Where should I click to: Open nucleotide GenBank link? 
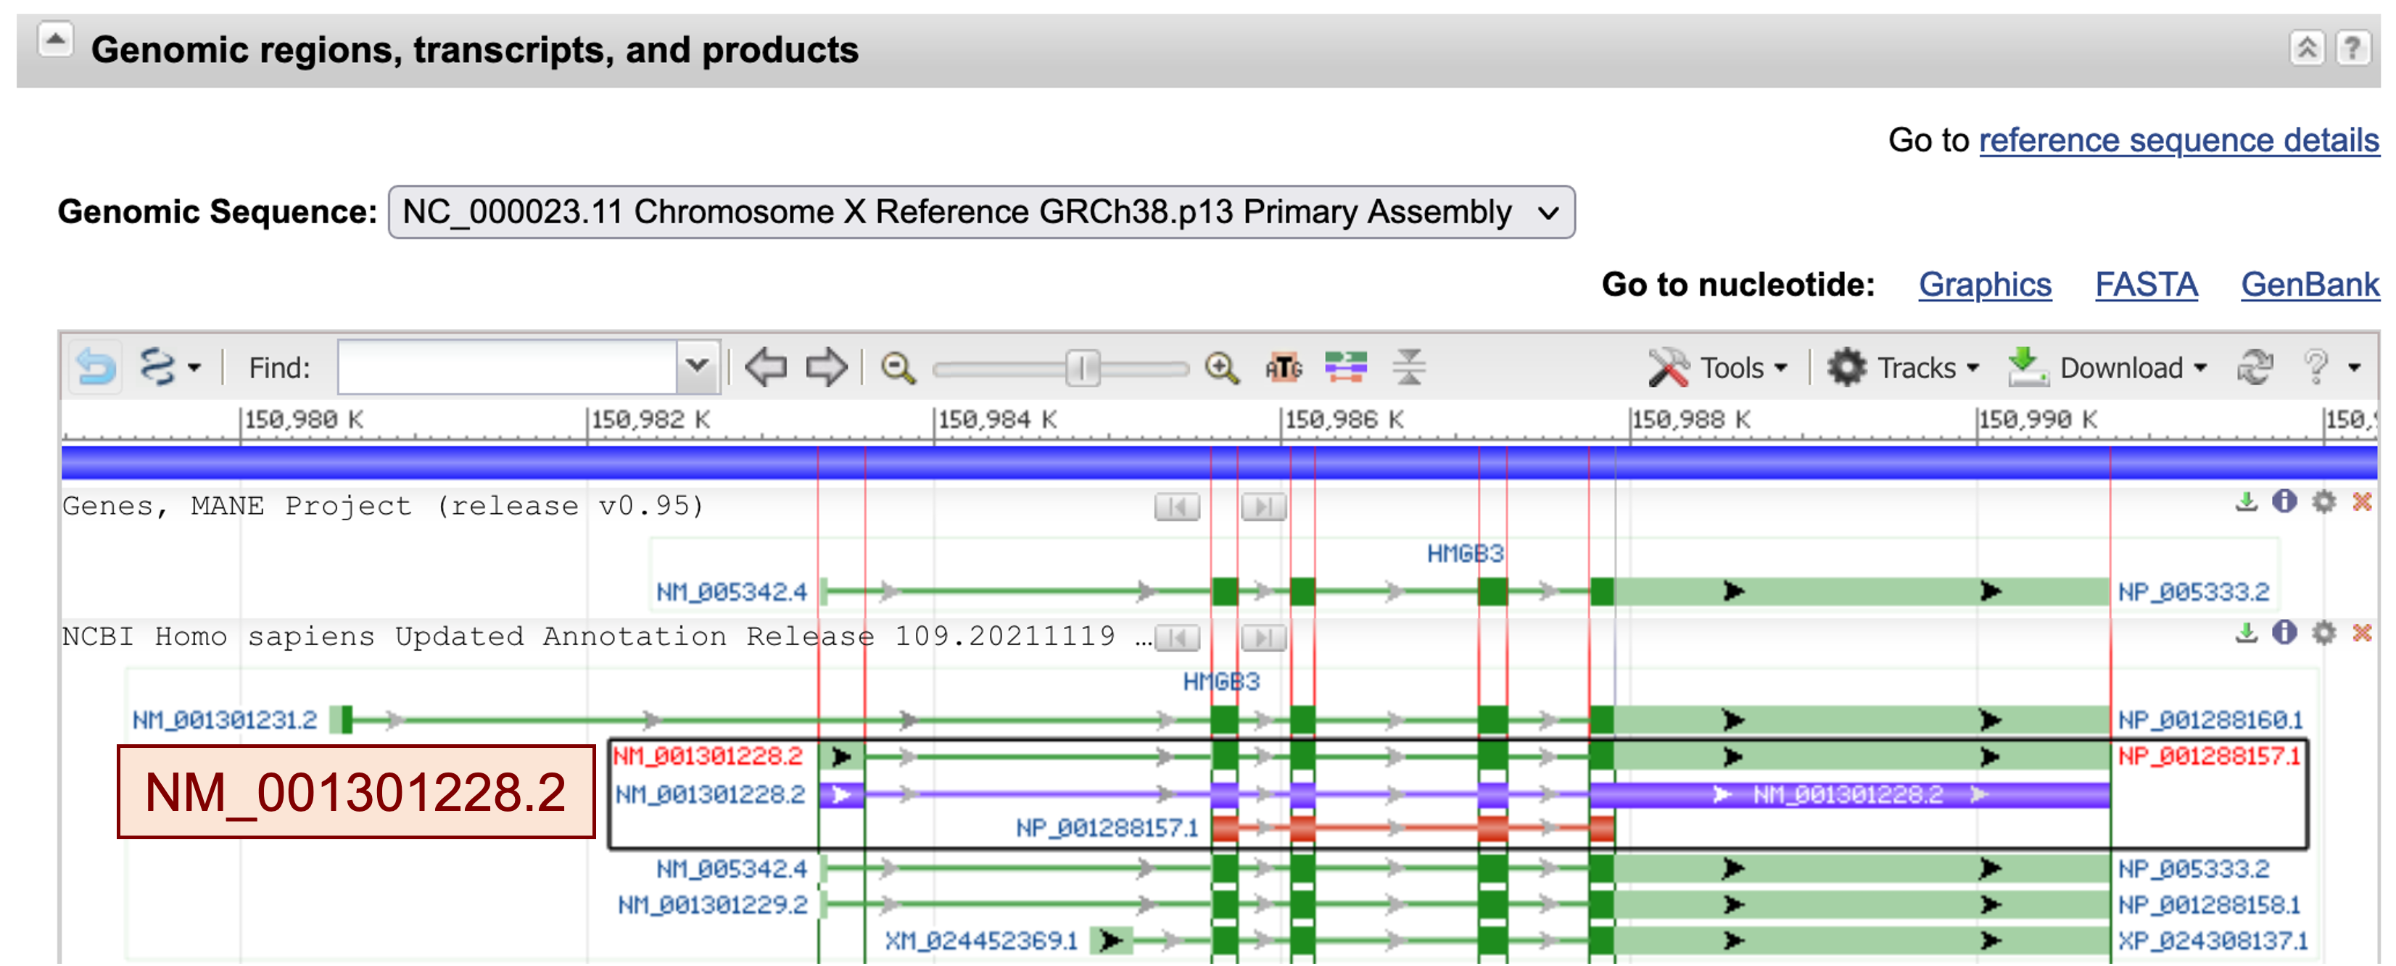coord(2310,285)
